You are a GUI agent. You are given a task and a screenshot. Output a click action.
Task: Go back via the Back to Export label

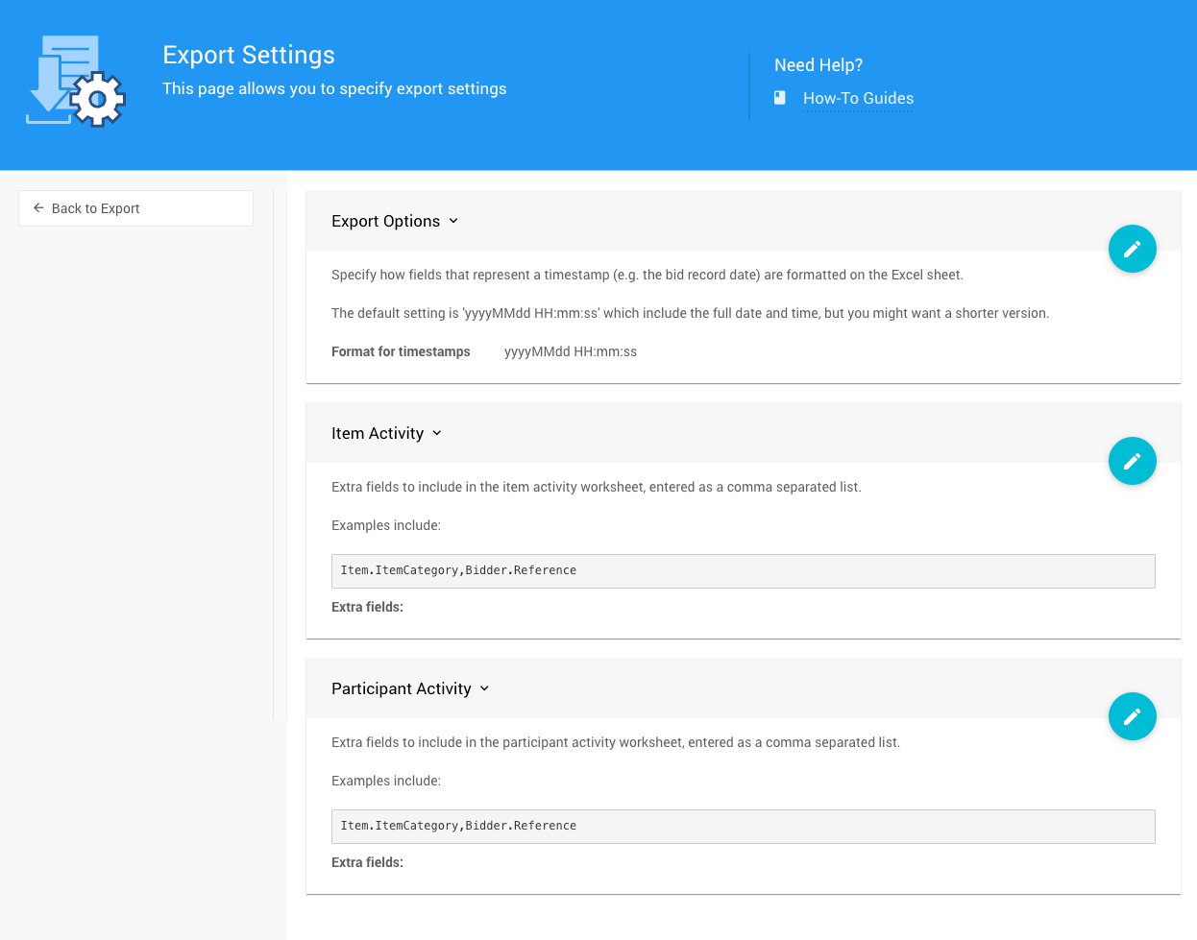(x=95, y=208)
